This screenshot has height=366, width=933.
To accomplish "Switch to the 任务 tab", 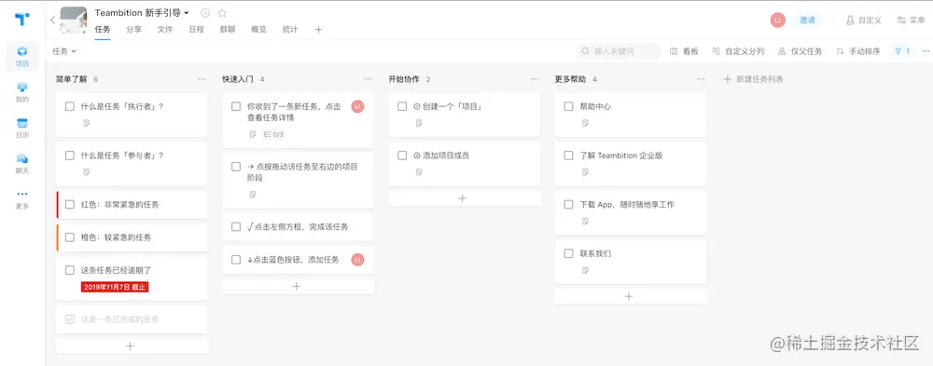I will click(103, 29).
